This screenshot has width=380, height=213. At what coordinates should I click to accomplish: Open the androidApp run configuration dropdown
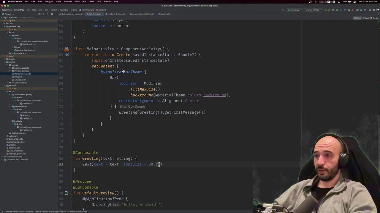(295, 10)
